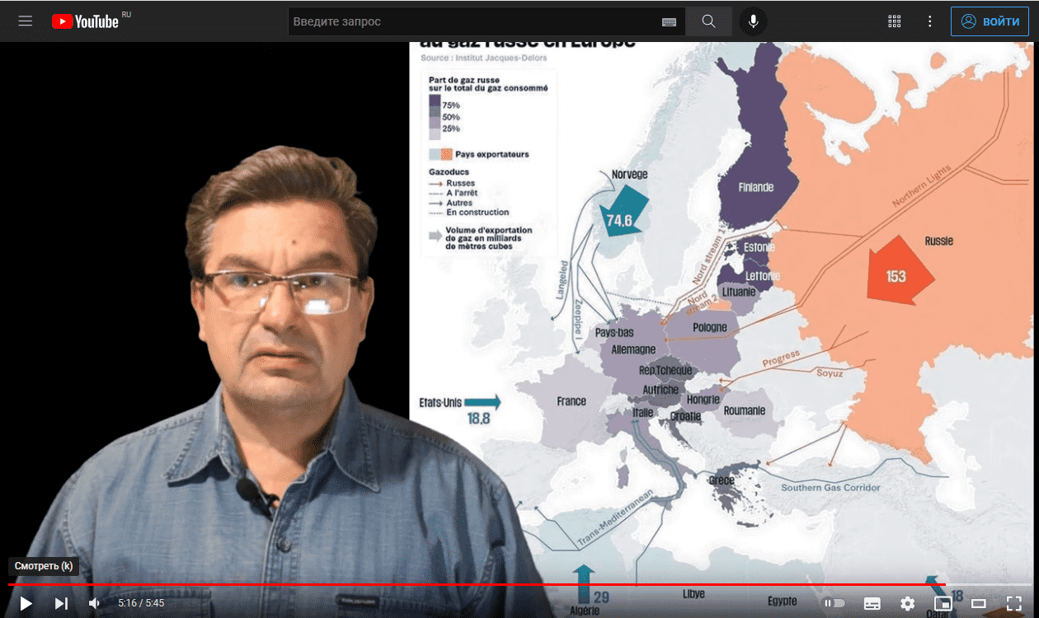Open the YouTube sidebar hamburger menu
Viewport: 1039px width, 618px height.
[x=25, y=21]
